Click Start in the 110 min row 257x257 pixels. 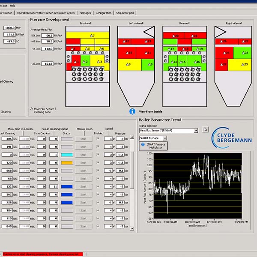(x=84, y=218)
